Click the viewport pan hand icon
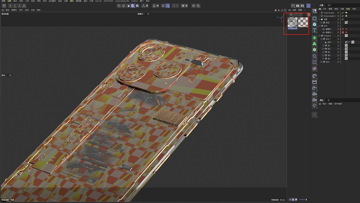Viewport: 360px width, 203px height. pos(276,10)
